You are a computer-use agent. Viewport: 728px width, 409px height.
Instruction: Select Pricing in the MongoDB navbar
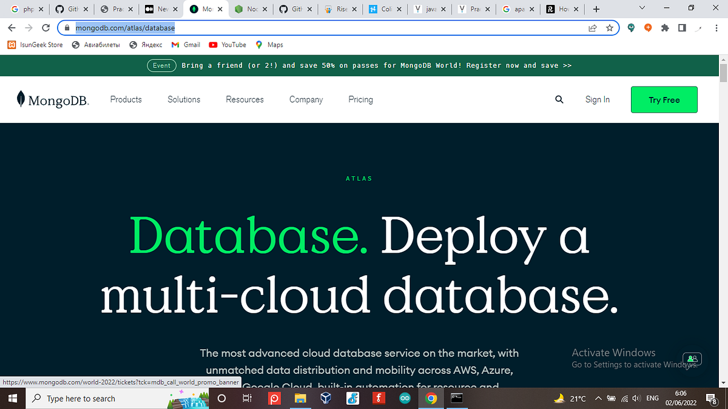[360, 99]
